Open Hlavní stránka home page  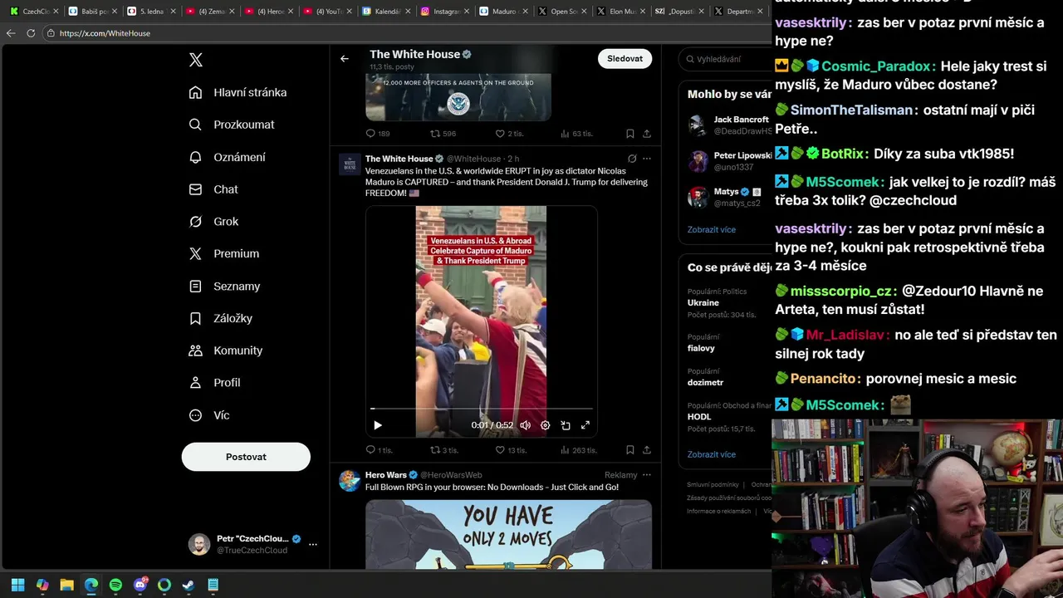[x=238, y=92]
